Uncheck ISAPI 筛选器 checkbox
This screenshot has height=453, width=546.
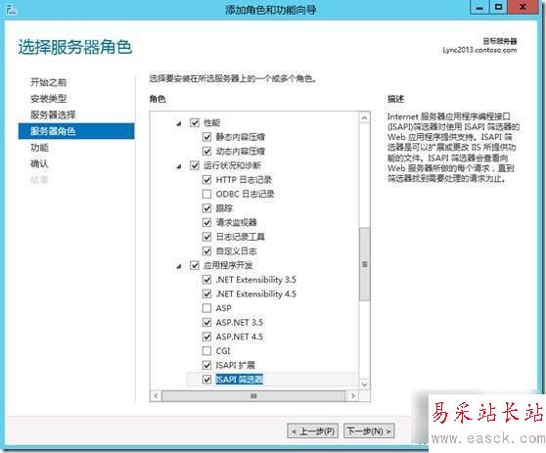pos(206,380)
